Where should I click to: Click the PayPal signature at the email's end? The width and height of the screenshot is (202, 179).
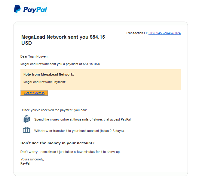25,163
